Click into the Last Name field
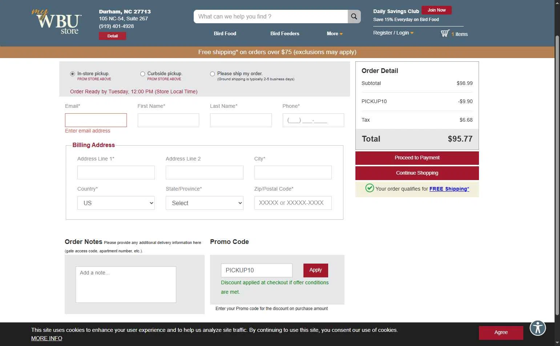The width and height of the screenshot is (560, 346). (241, 120)
